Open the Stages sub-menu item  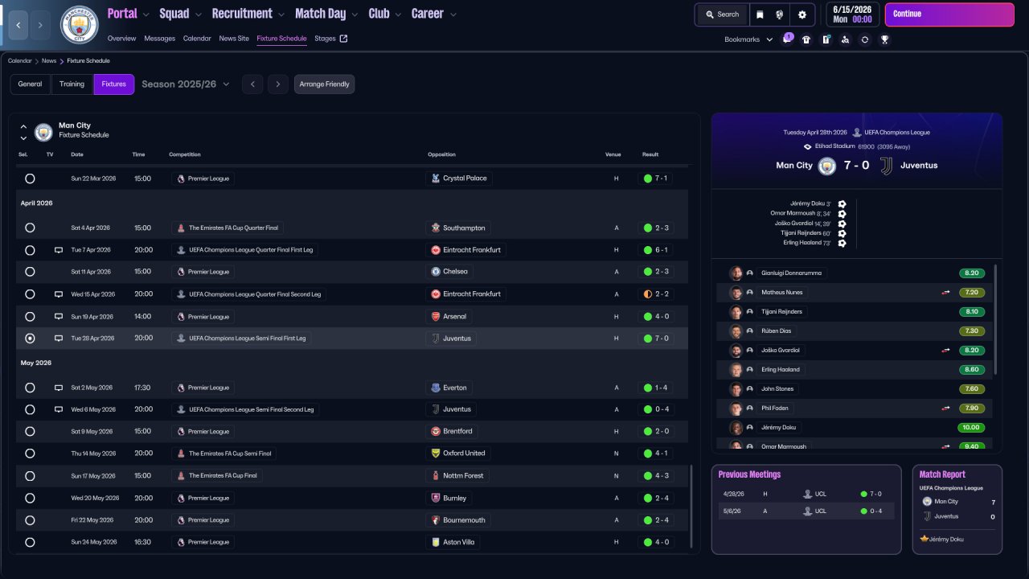[x=331, y=39]
